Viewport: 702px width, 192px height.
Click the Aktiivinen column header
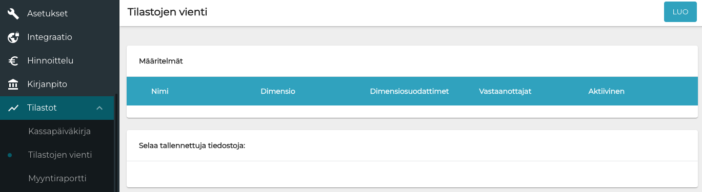coord(606,91)
